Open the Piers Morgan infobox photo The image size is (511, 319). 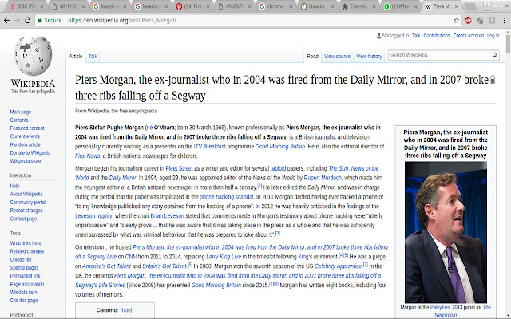[x=446, y=232]
